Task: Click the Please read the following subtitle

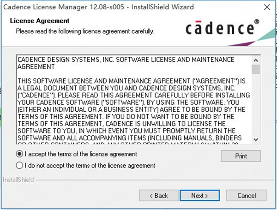Action: 85,31
